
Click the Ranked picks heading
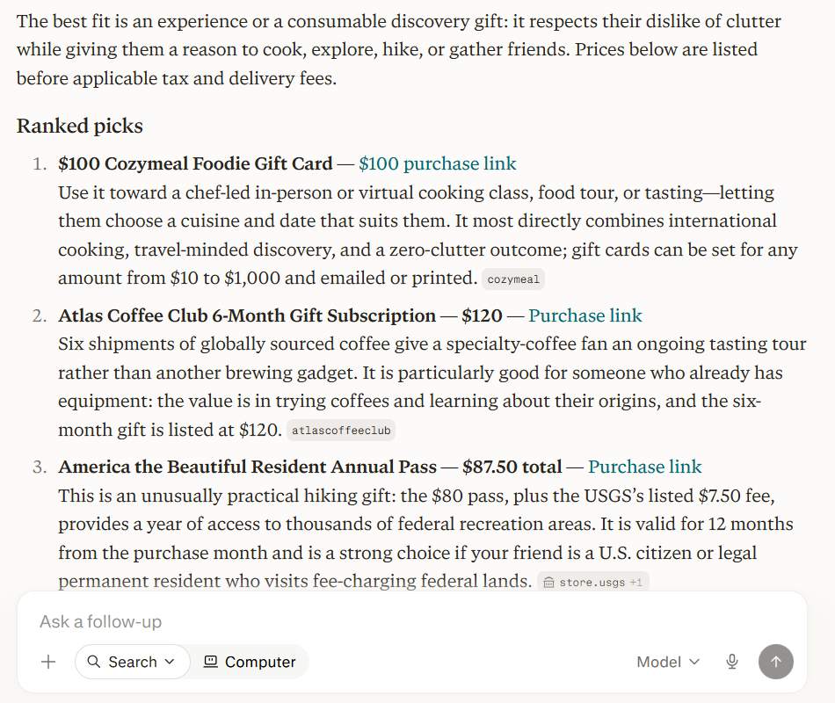pyautogui.click(x=80, y=127)
